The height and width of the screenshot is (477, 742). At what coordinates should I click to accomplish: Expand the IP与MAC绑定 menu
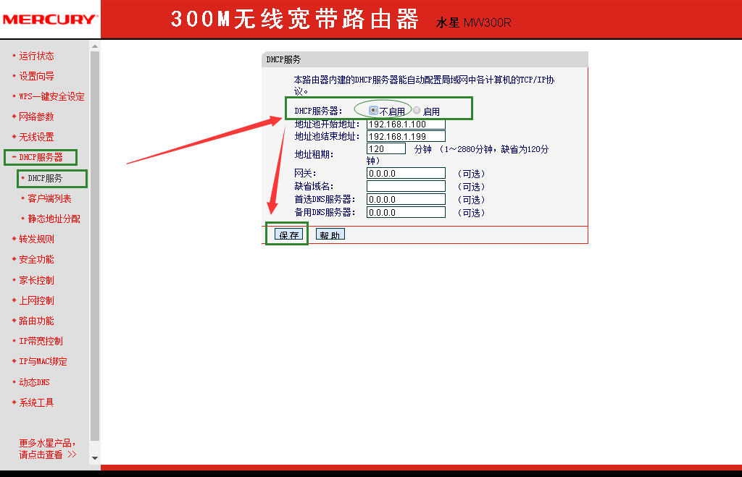pos(43,362)
